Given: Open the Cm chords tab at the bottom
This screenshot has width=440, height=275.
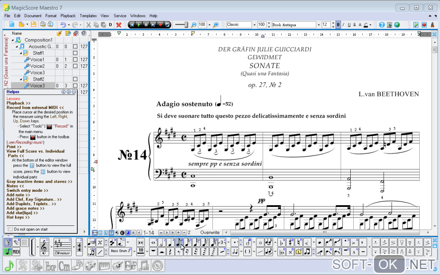Looking at the screenshot, I should pyautogui.click(x=64, y=266).
